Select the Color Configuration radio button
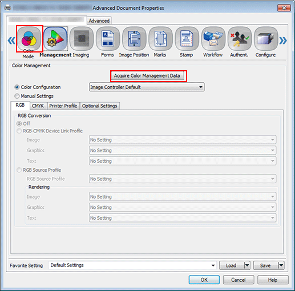This screenshot has width=295, height=291. [x=17, y=87]
